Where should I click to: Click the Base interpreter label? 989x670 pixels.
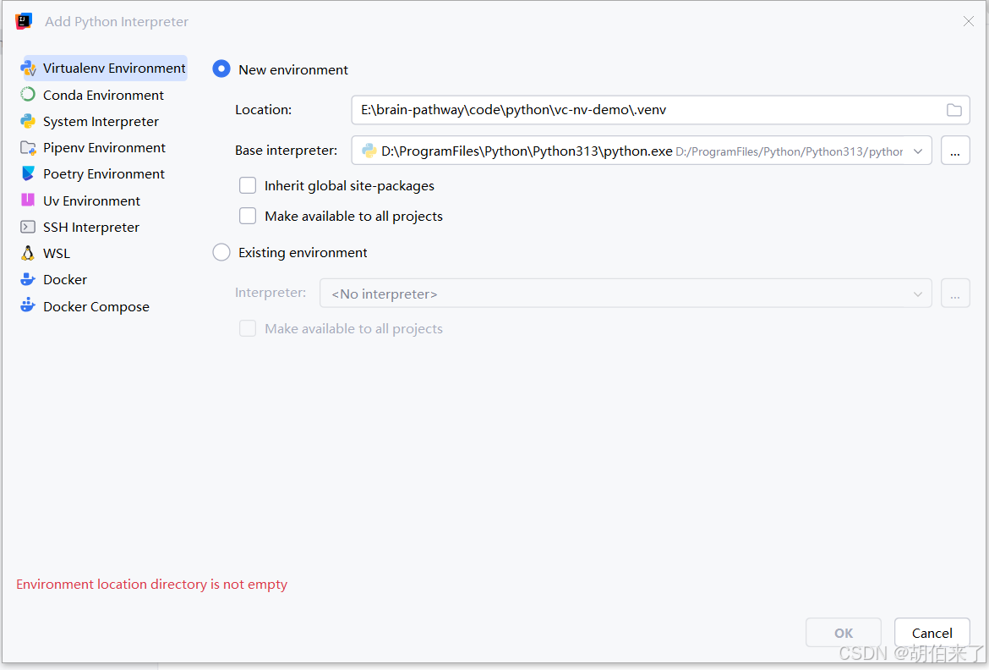(x=286, y=151)
